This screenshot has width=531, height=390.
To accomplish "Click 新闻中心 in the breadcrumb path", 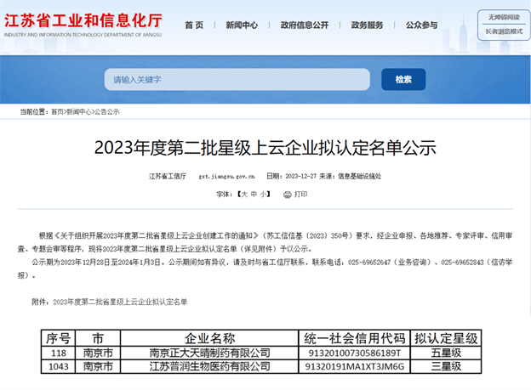I will coord(79,112).
